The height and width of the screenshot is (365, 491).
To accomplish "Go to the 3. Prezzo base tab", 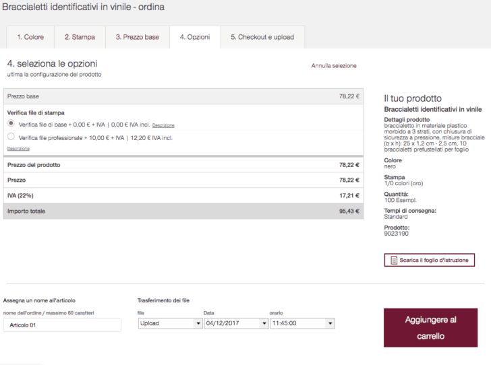I will click(x=138, y=37).
